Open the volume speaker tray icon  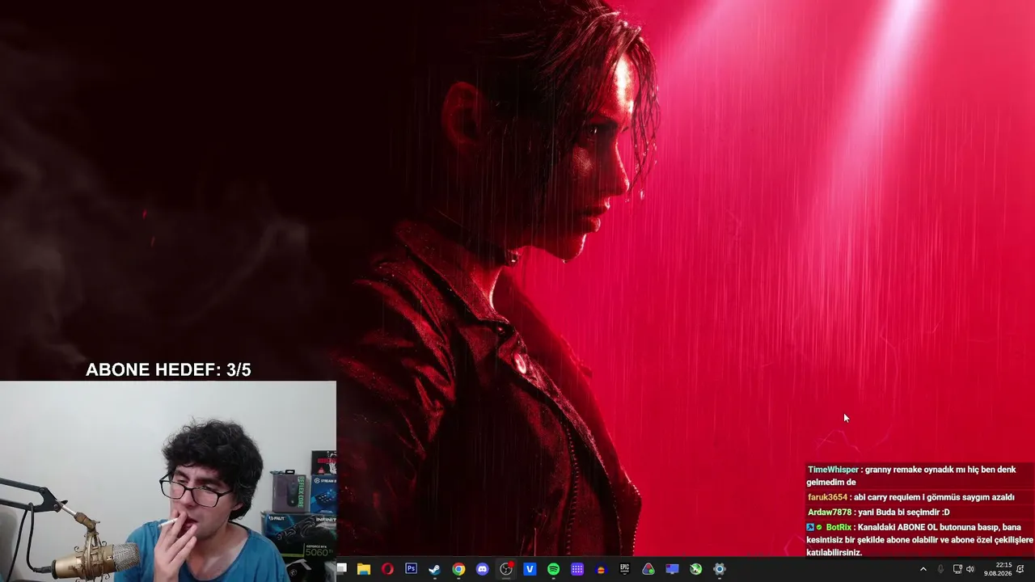(x=970, y=569)
